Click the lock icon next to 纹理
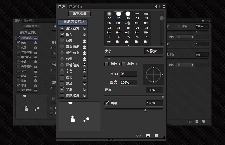The width and height of the screenshot is (225, 145). [x=84, y=41]
